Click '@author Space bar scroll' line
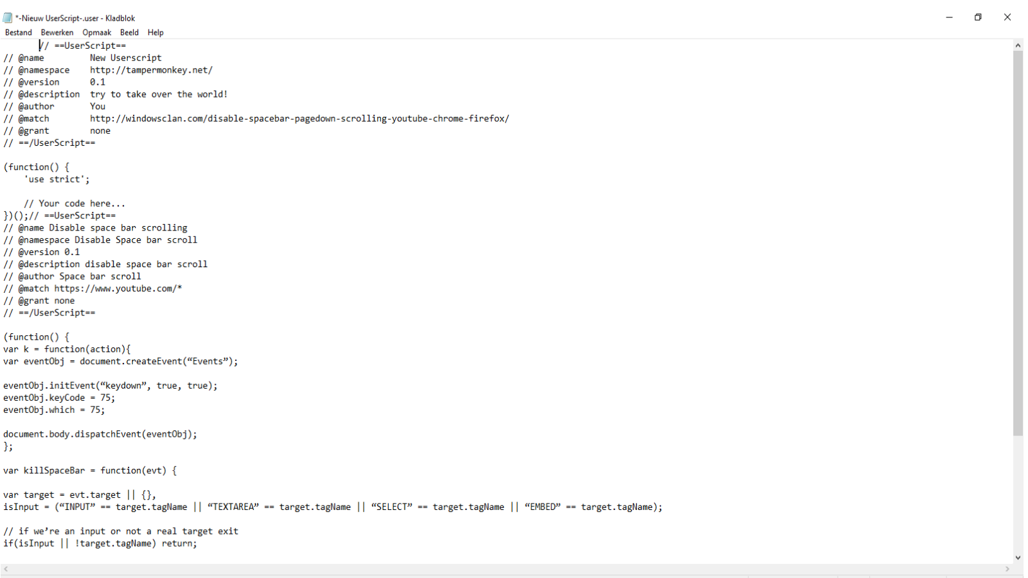Screen dimensions: 1028x578 point(72,276)
